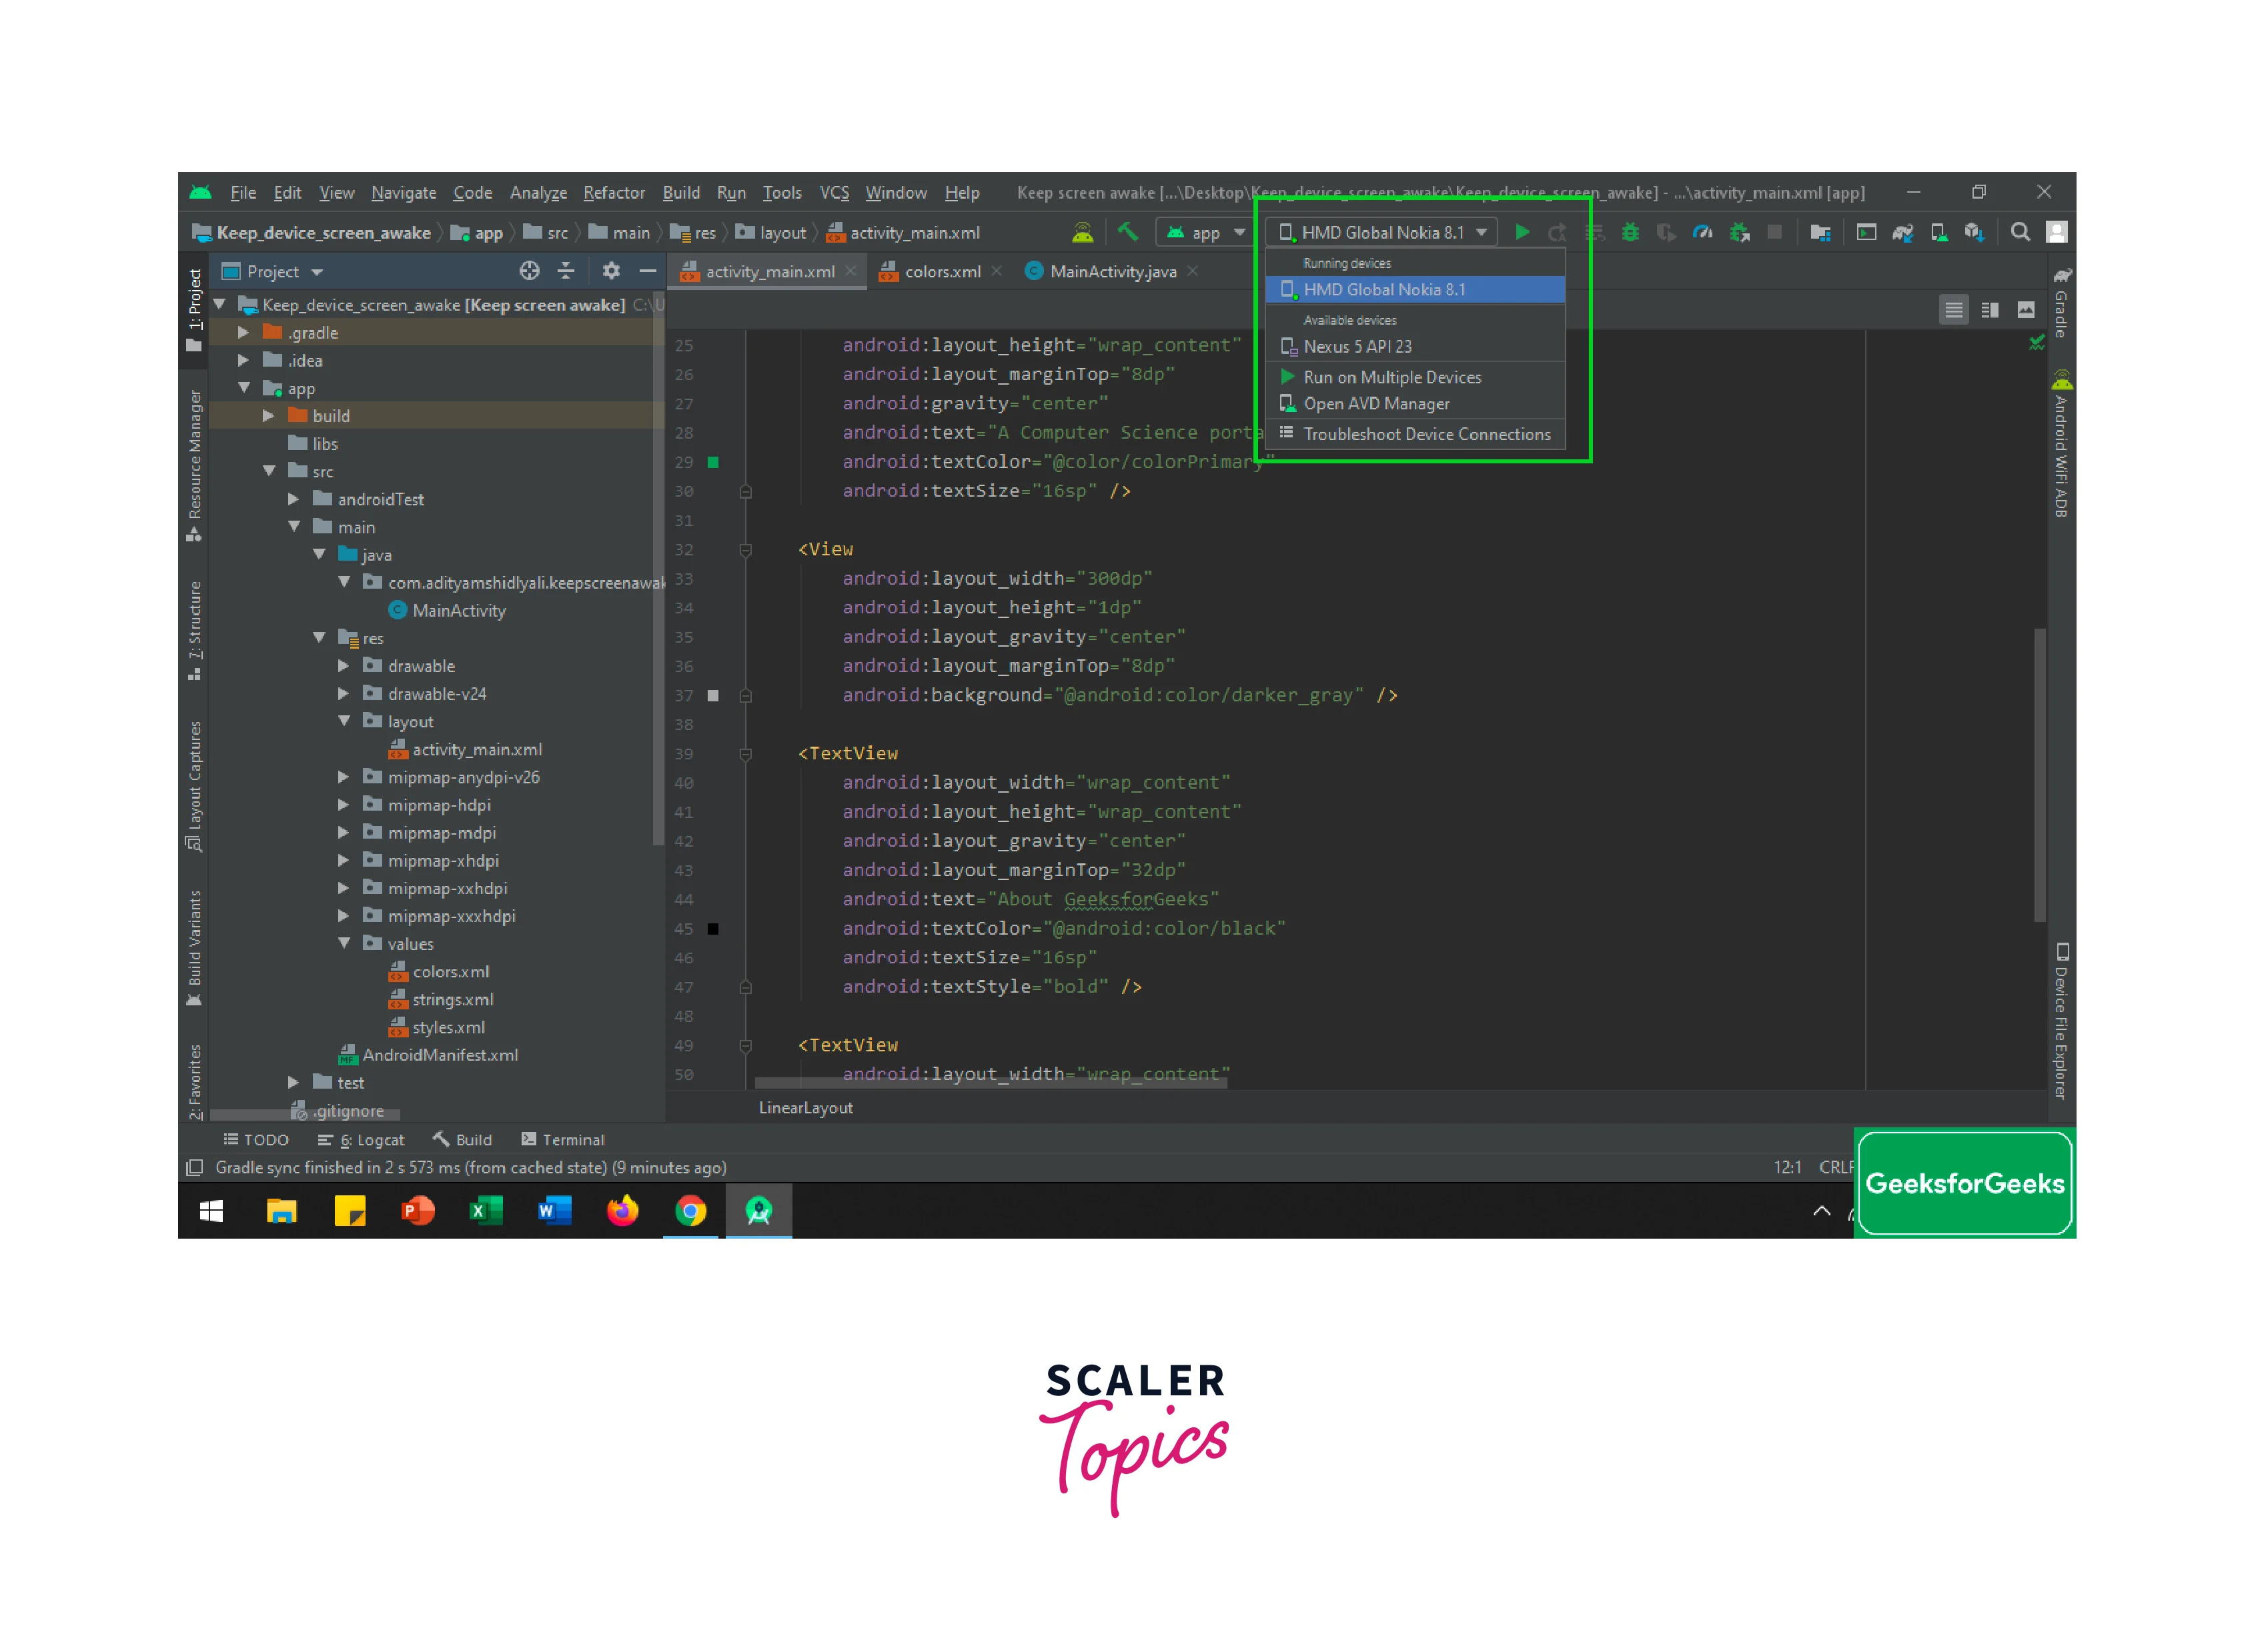
Task: Open project panel settings gear icon
Action: pos(611,271)
